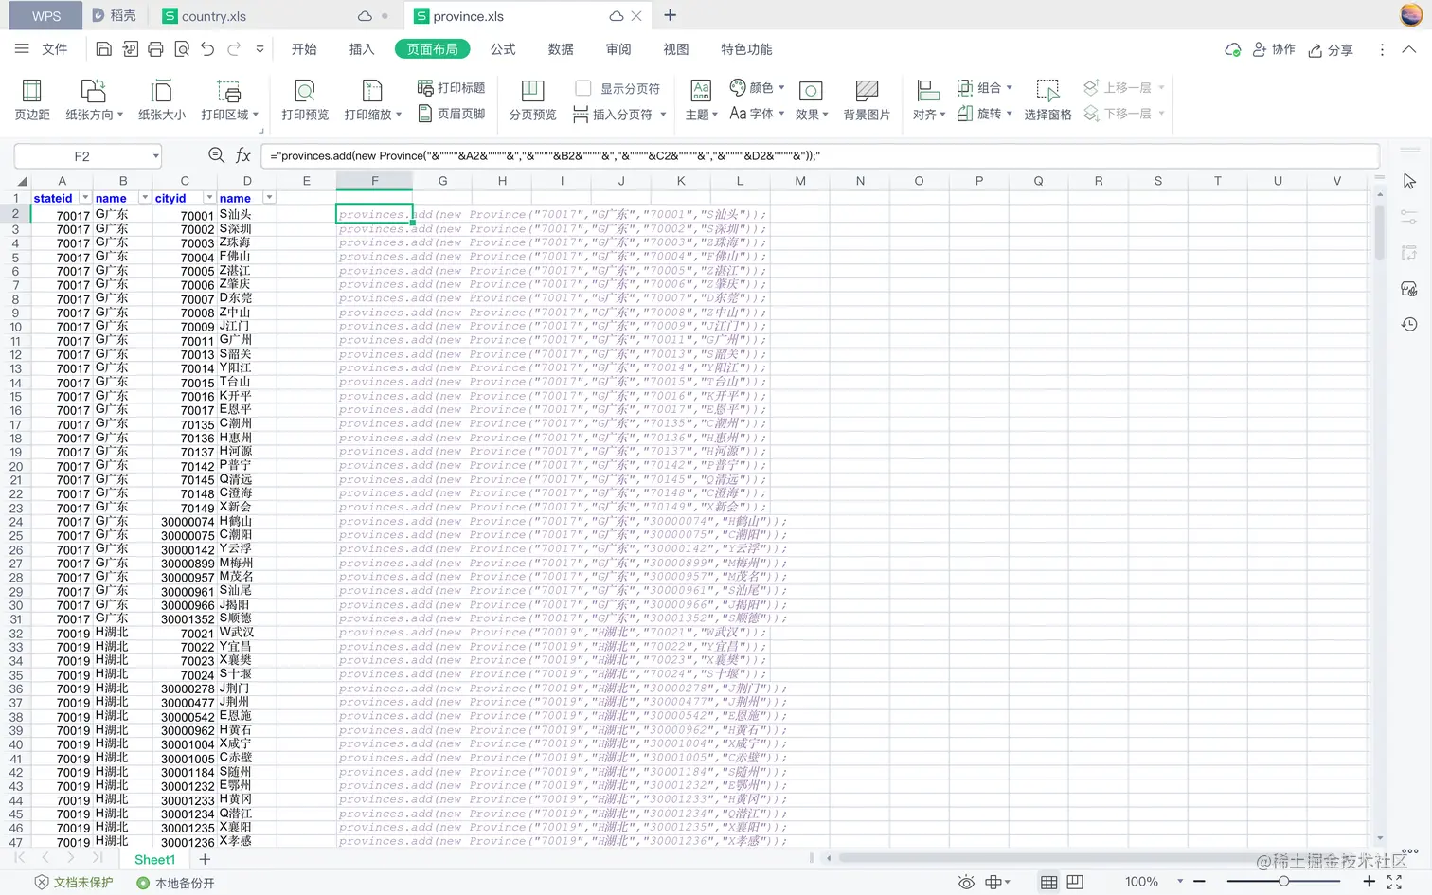Click the Name Box showing F2
1432x895 pixels.
[82, 156]
